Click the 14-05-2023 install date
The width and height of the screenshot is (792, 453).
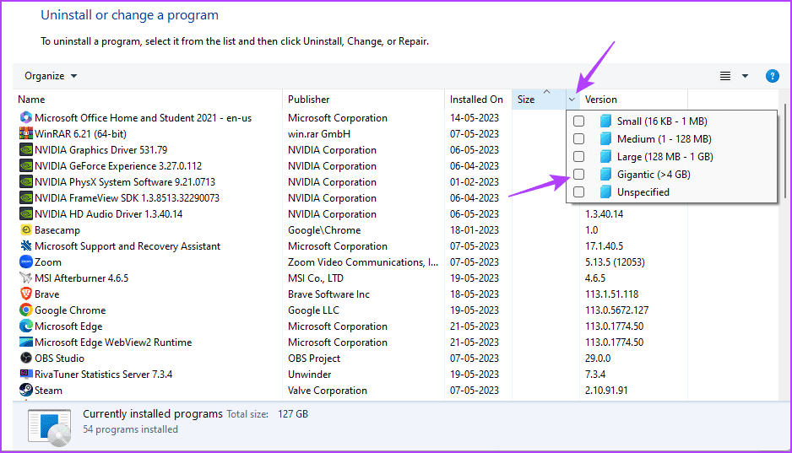point(475,117)
